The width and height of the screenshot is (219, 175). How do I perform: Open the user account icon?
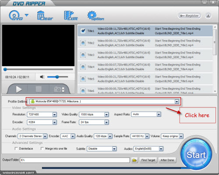[x=208, y=16]
